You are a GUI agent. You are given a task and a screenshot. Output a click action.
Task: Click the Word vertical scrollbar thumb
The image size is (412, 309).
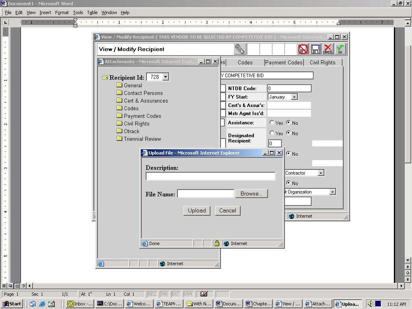pyautogui.click(x=408, y=104)
